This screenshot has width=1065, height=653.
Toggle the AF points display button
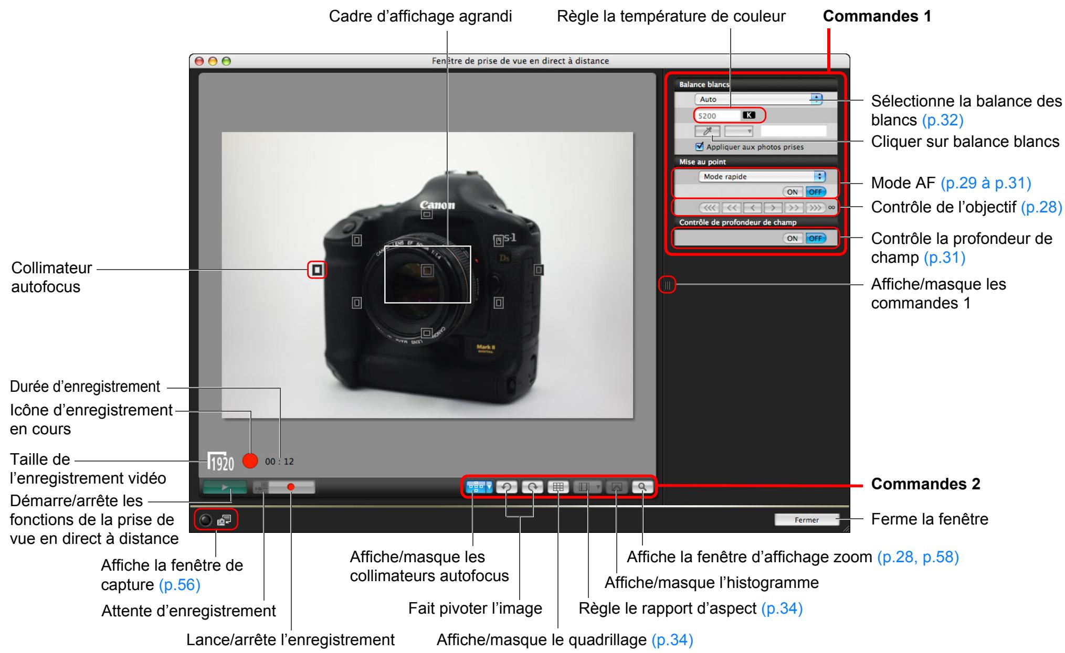tap(476, 487)
